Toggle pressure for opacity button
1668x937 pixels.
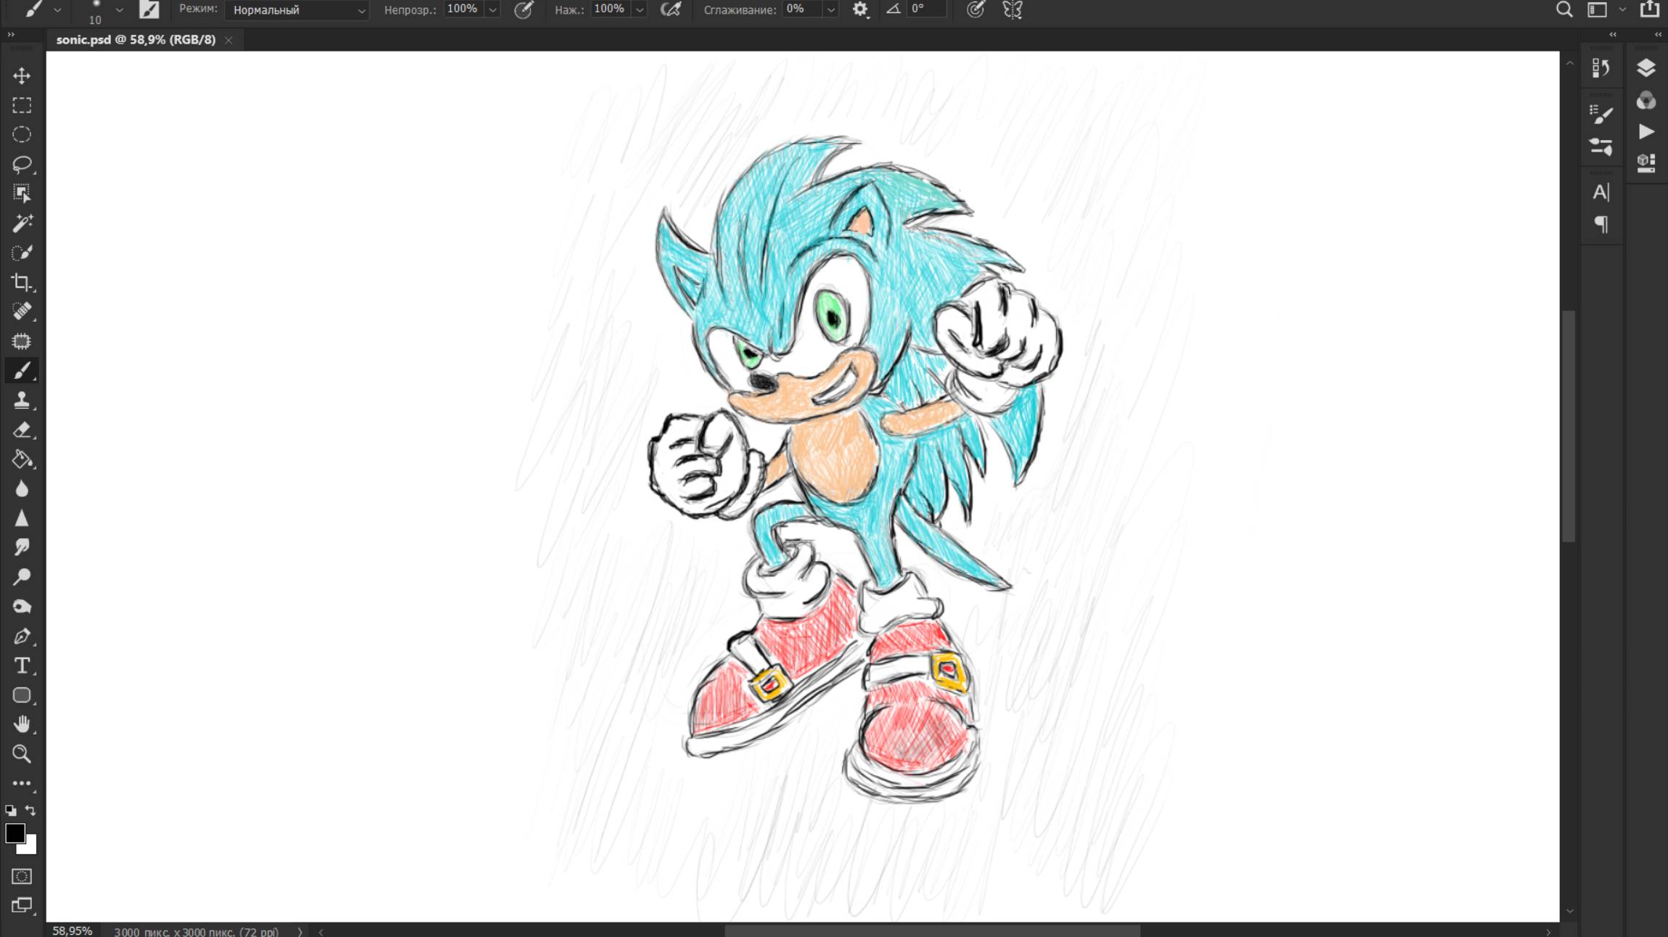tap(523, 9)
